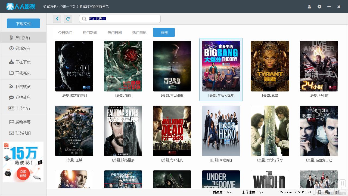Click the 立即体验 ad banner button
Viewport: 348px width, 196px height.
click(23, 174)
